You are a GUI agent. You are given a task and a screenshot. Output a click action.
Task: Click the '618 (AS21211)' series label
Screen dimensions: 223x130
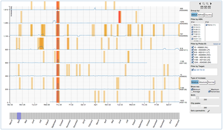pos(184,49)
